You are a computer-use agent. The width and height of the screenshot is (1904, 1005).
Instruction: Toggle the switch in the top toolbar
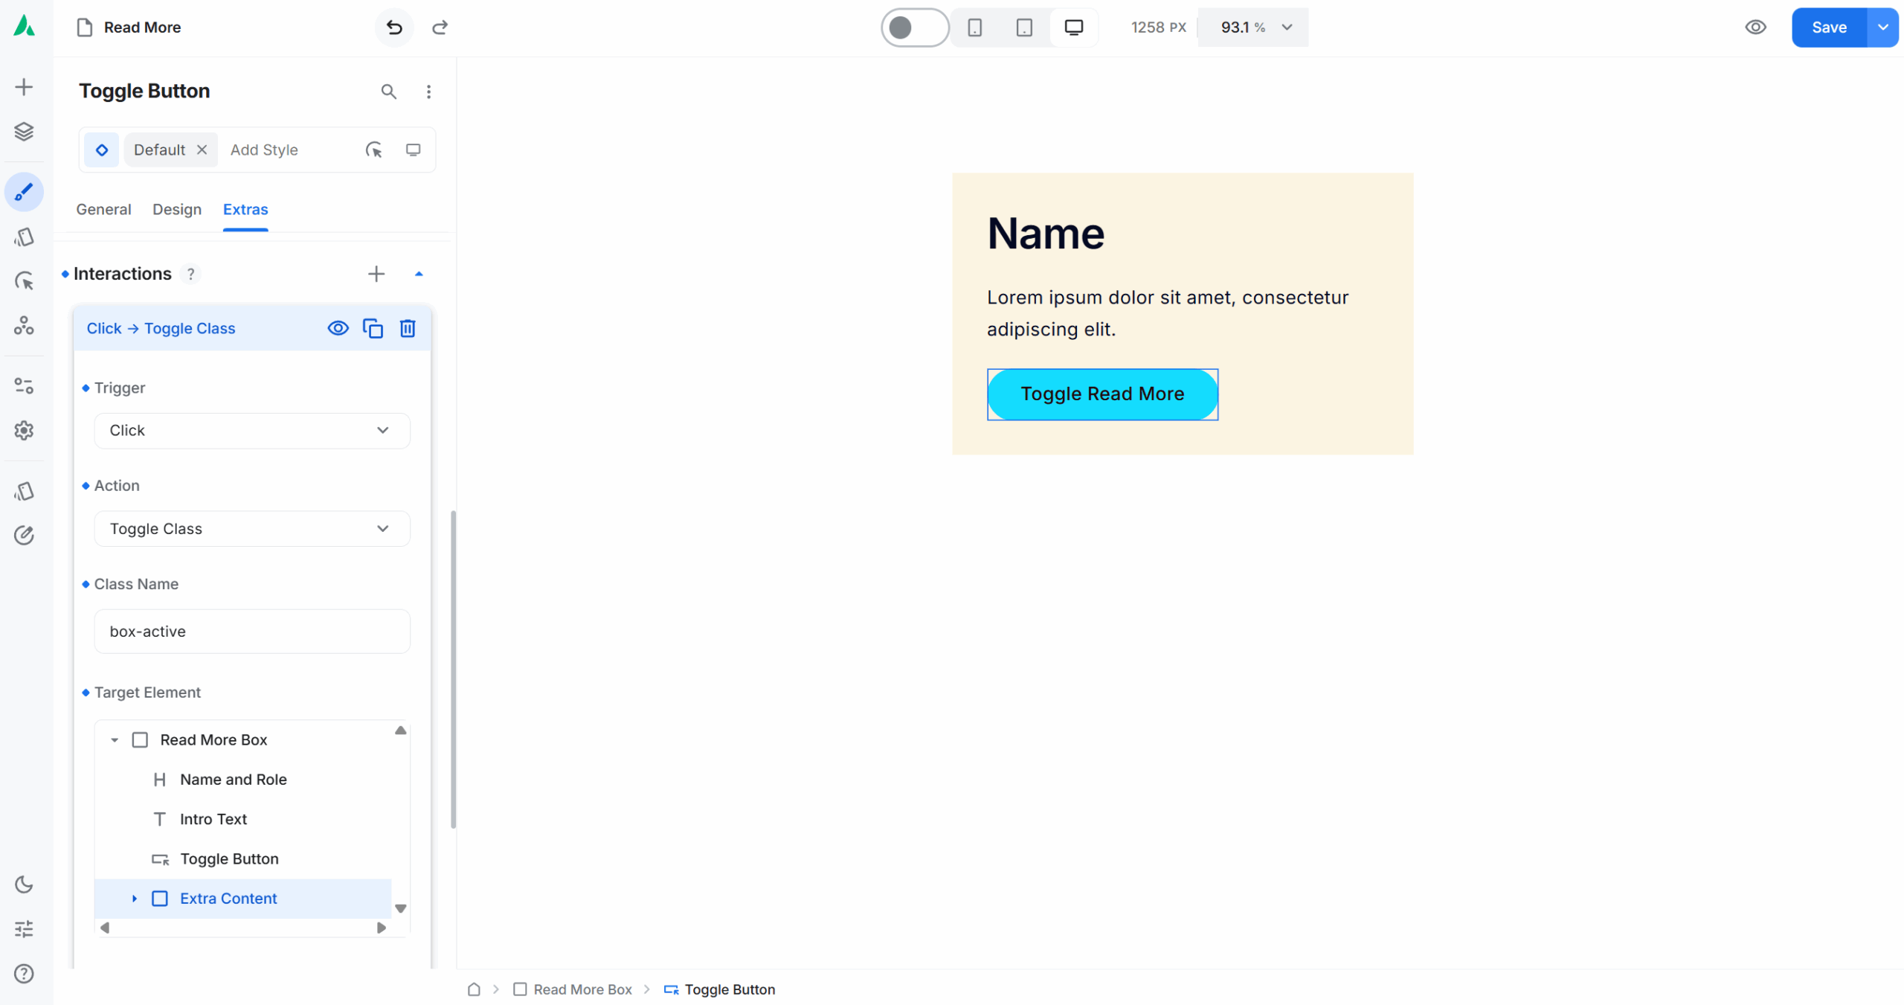914,28
